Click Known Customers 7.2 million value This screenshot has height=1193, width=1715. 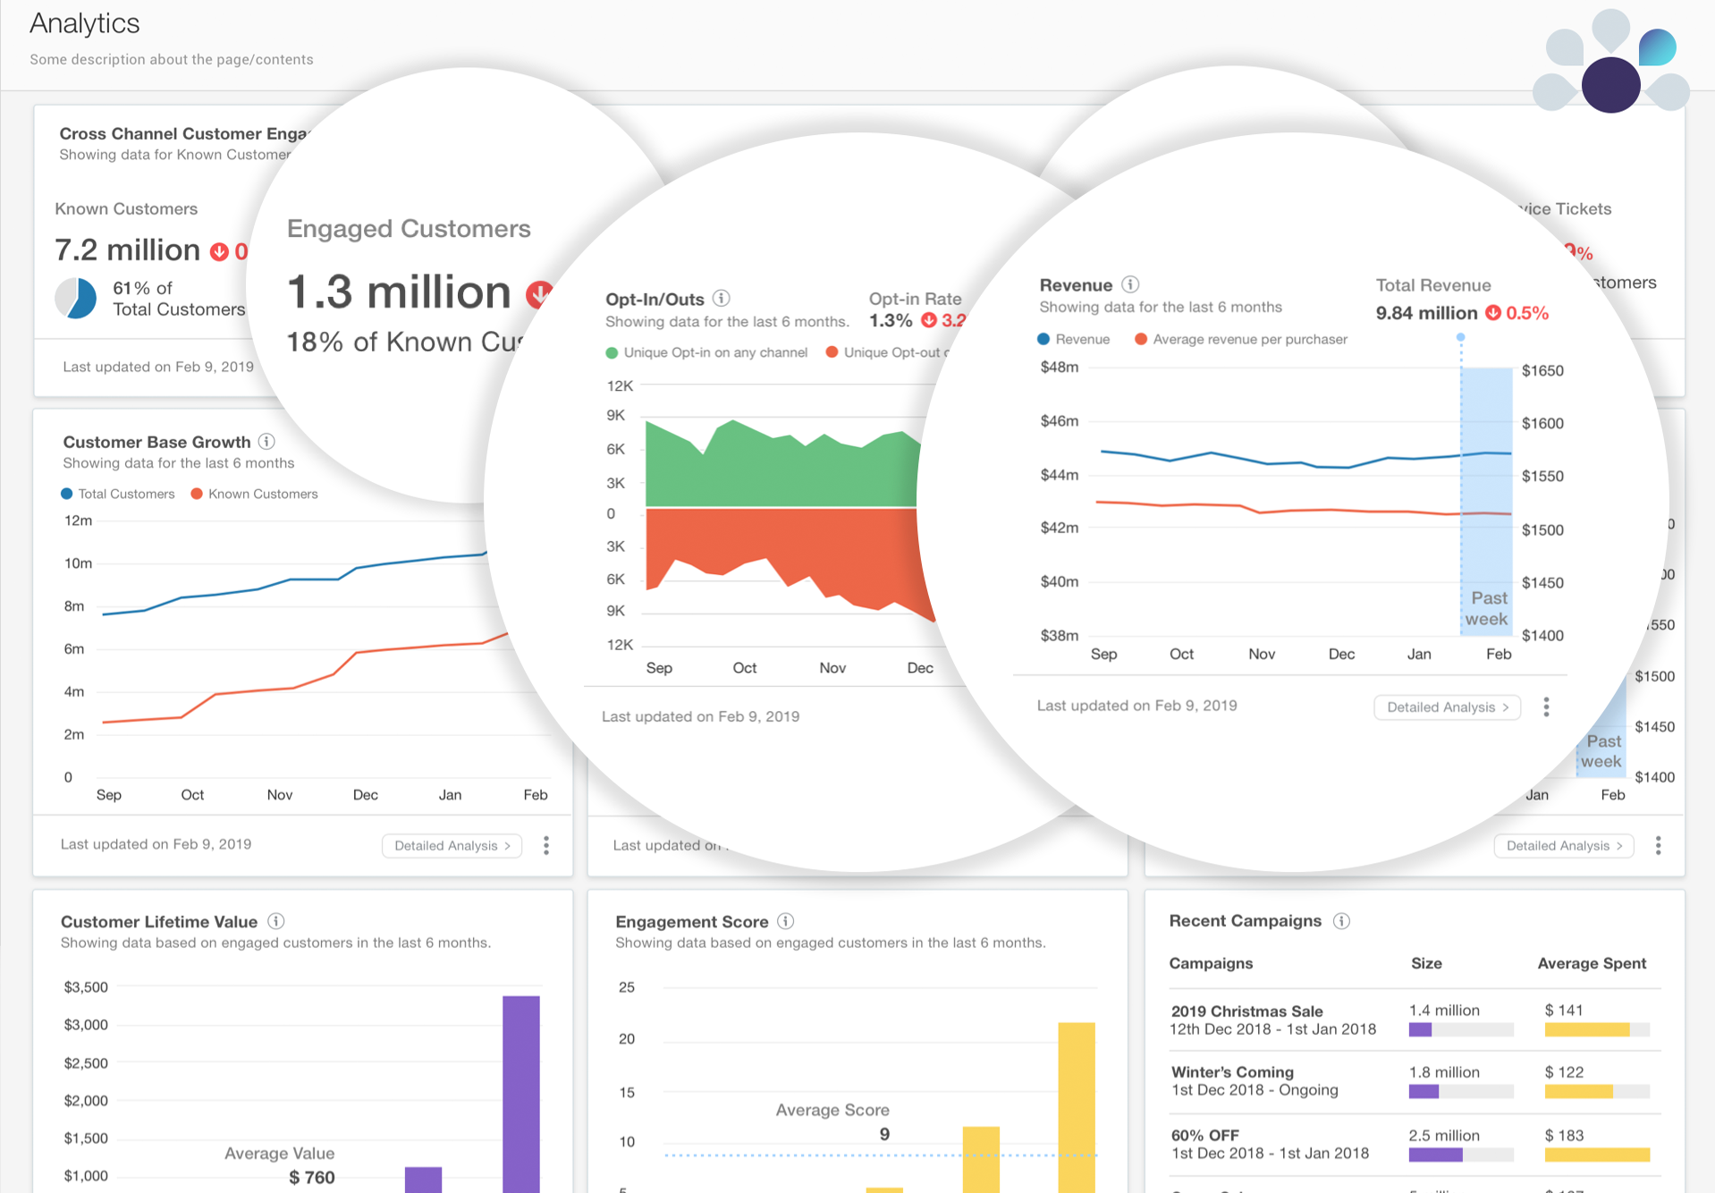pos(128,250)
